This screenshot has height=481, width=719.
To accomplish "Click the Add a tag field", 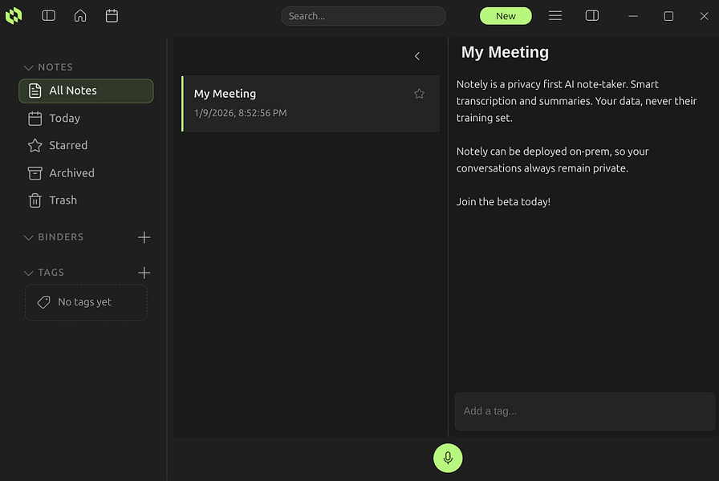I will (585, 411).
